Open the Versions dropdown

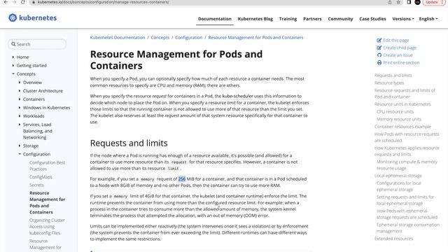403,19
